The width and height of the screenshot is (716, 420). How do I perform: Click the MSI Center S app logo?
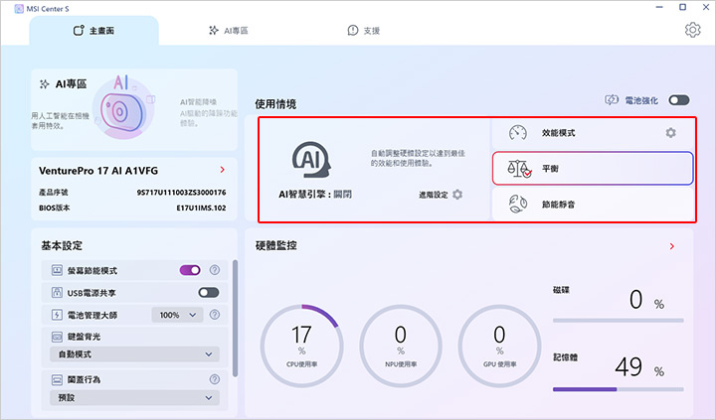(19, 9)
